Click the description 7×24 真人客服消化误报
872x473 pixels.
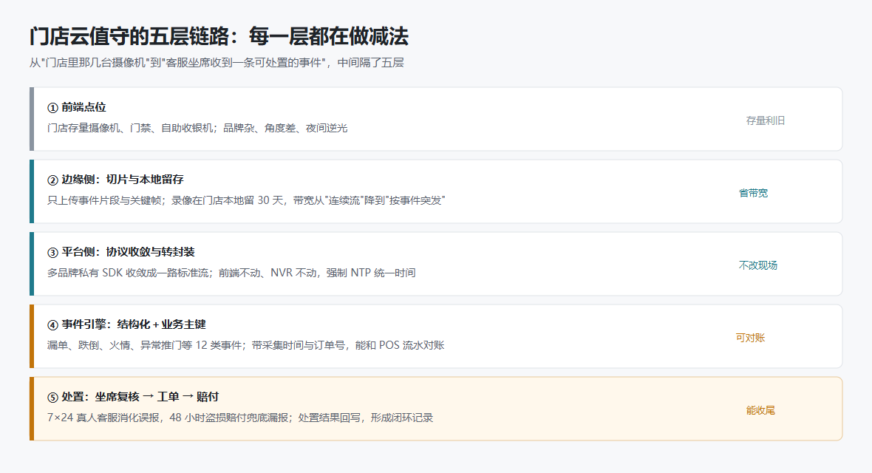coord(240,418)
